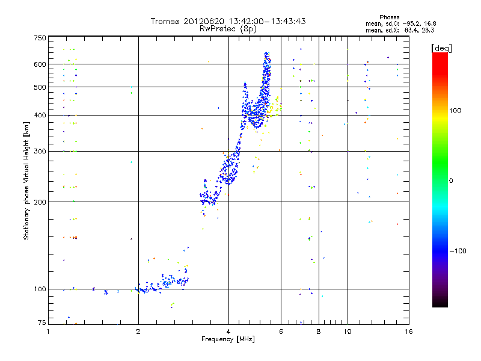This screenshot has height=361, width=481.
Task: Click the '300' y-axis tick label
Action: 40,151
